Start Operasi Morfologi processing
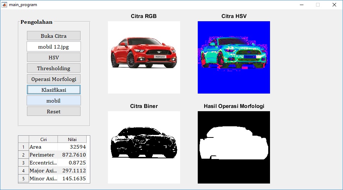Screen dimensions: 343x190 click(54, 79)
